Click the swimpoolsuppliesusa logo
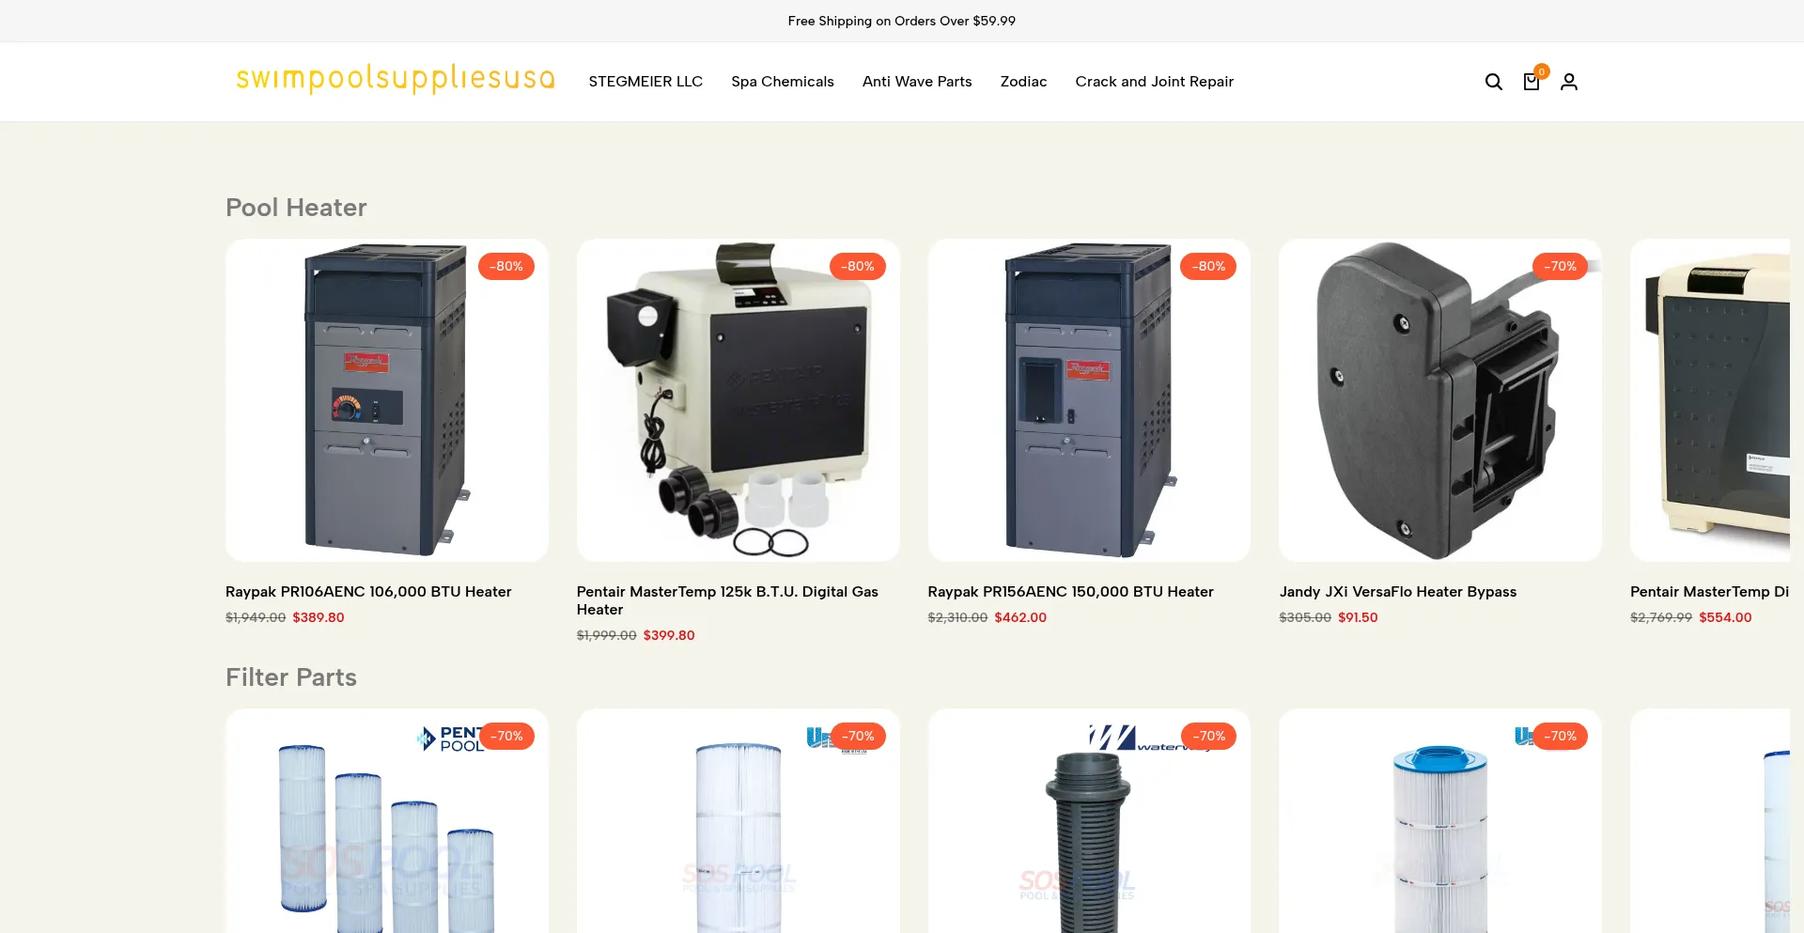1804x933 pixels. [396, 79]
